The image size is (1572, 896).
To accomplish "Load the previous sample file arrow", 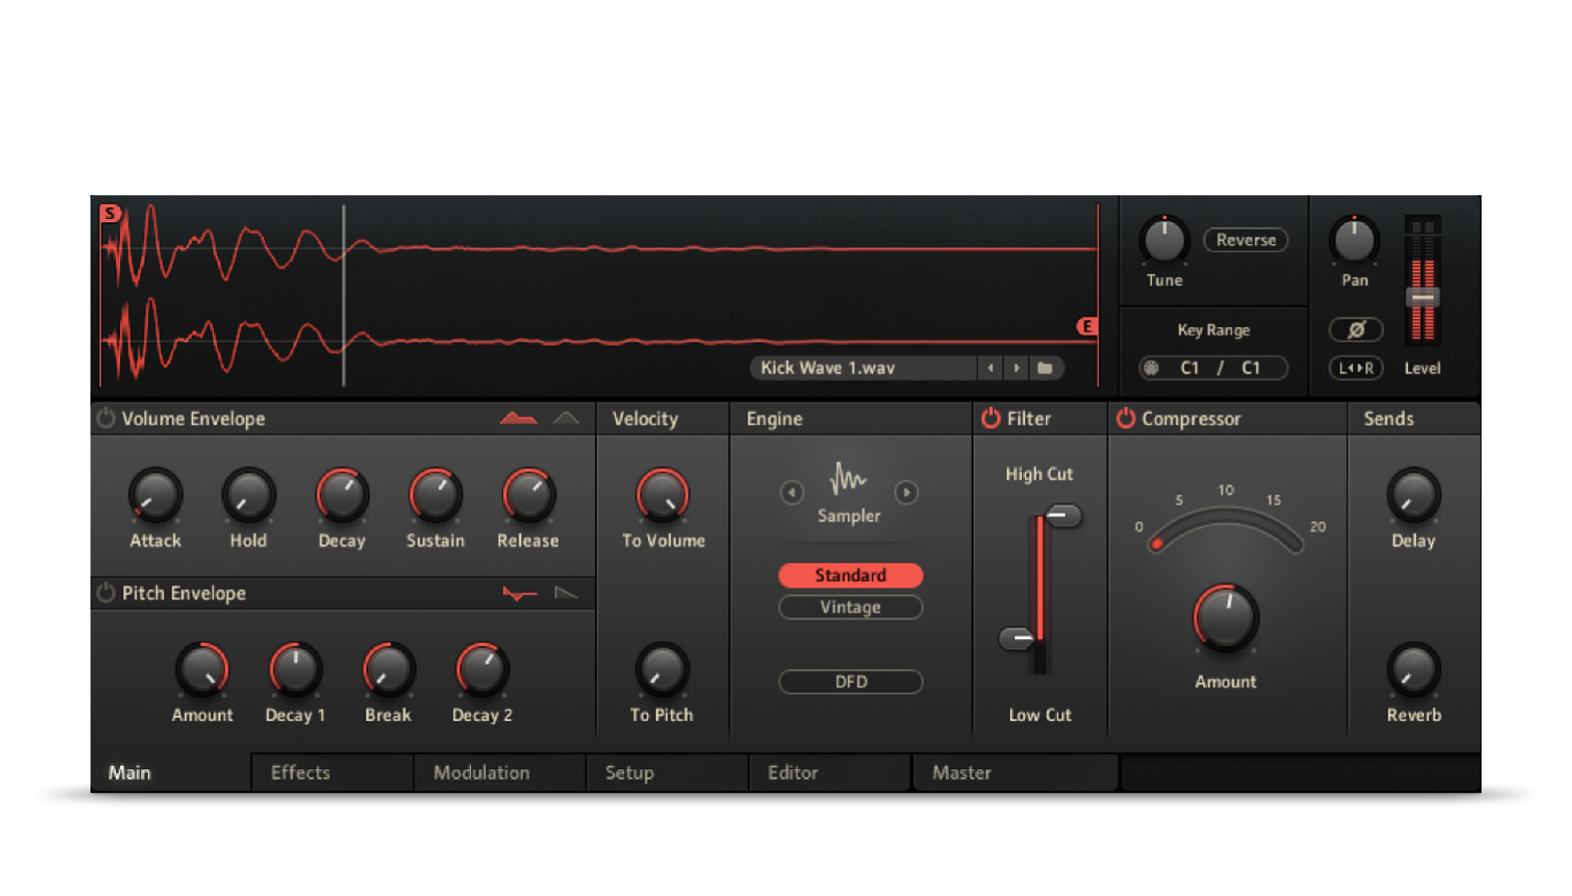I will tap(991, 368).
